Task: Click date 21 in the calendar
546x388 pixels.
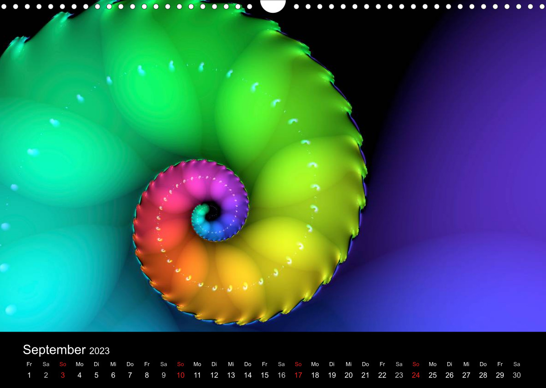Action: 365,375
